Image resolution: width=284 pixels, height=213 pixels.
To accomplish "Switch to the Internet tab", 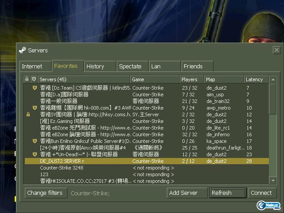I will coord(32,67).
